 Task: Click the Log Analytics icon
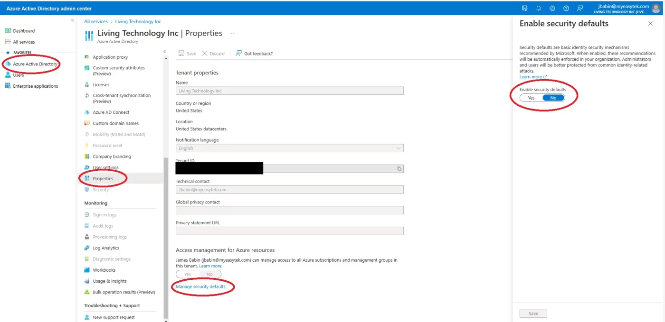pos(87,248)
